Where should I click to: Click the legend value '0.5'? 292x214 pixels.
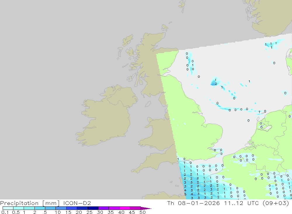16,212
